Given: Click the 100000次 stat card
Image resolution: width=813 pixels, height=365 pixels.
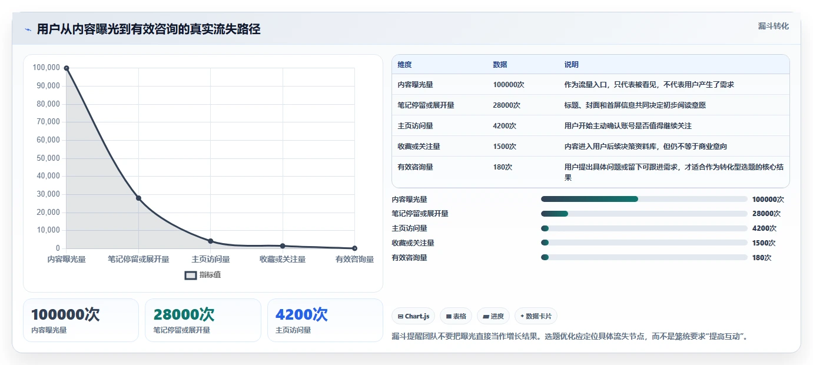Looking at the screenshot, I should point(81,320).
